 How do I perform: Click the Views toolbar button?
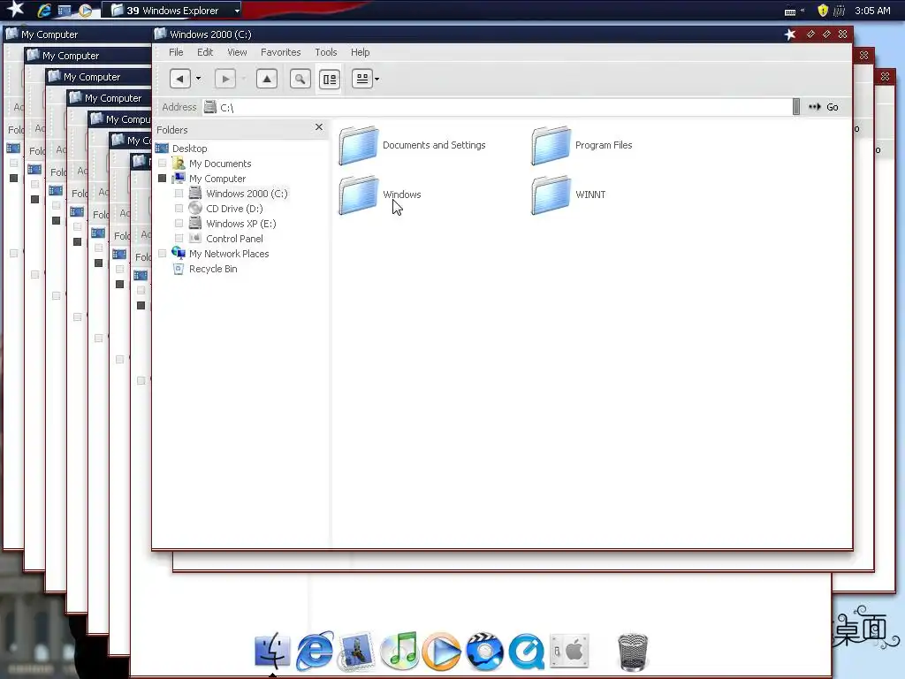(x=361, y=79)
